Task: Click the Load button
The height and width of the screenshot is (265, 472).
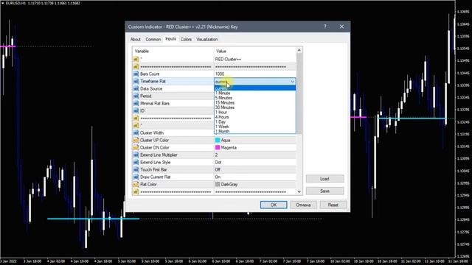Action: [324, 179]
